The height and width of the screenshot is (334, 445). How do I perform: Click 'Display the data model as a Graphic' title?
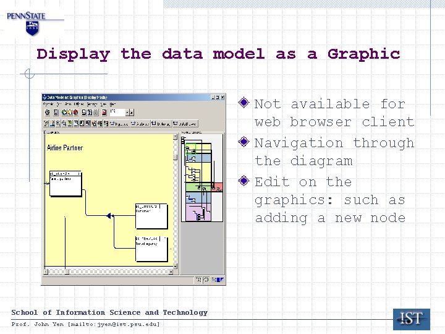pyautogui.click(x=218, y=54)
